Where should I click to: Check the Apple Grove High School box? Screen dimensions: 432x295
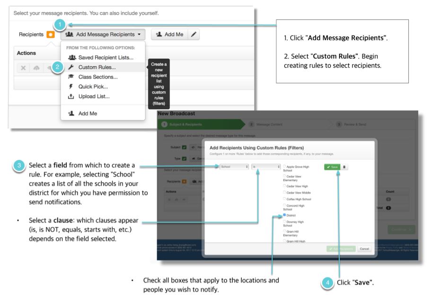coord(283,167)
